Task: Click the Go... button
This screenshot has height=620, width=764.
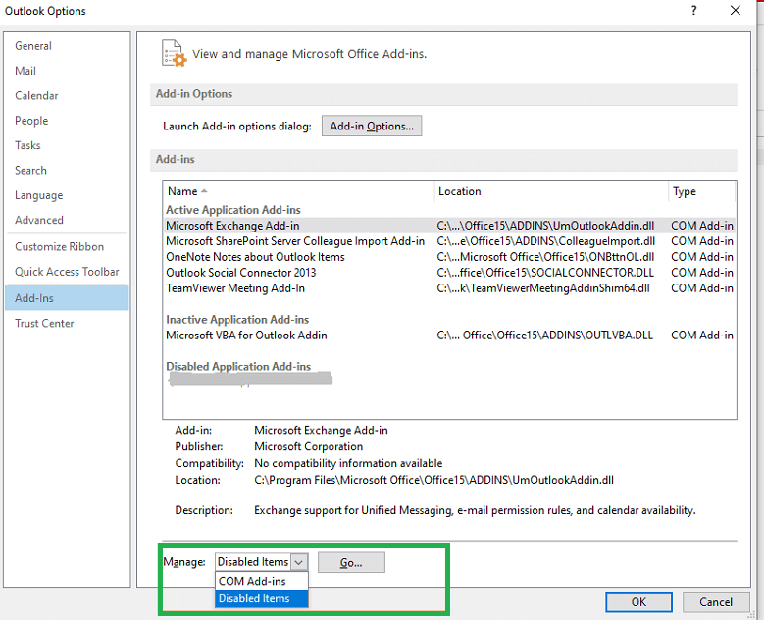Action: (x=351, y=562)
